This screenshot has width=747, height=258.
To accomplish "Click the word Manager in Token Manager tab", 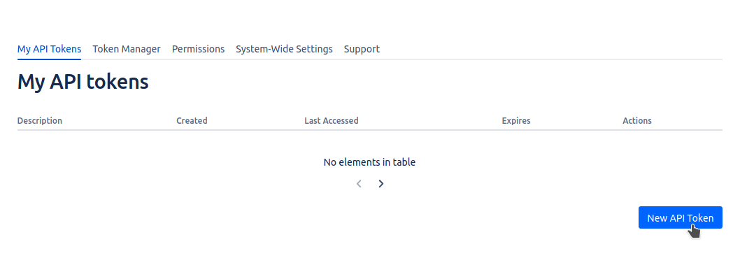I will pos(141,49).
